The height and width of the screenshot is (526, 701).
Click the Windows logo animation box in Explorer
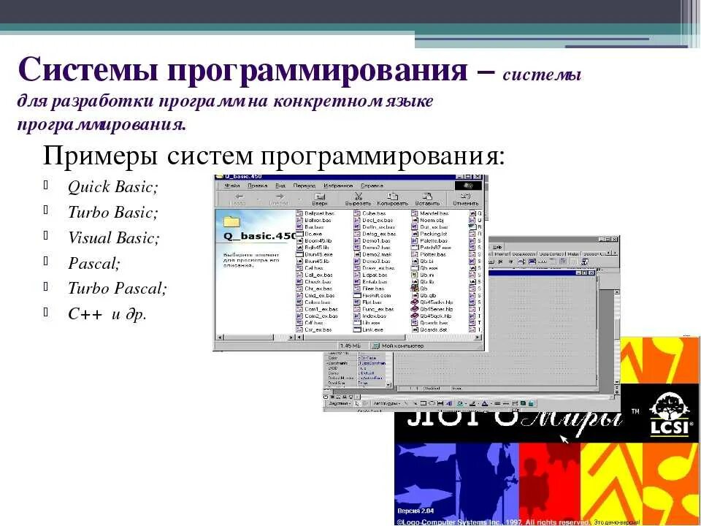pyautogui.click(x=467, y=185)
